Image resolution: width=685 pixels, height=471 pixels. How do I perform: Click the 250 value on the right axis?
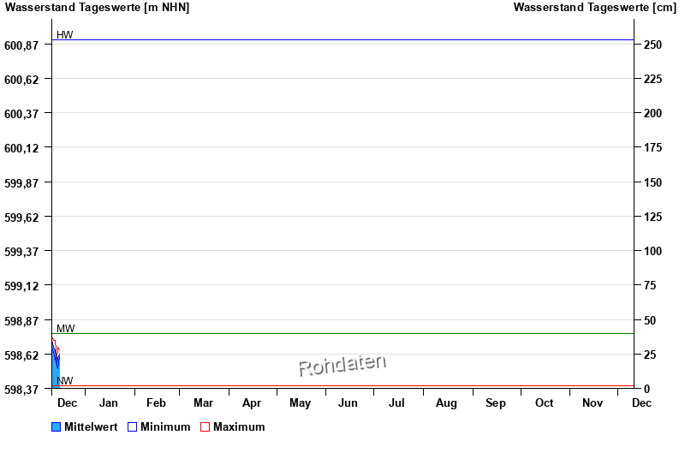pos(653,45)
